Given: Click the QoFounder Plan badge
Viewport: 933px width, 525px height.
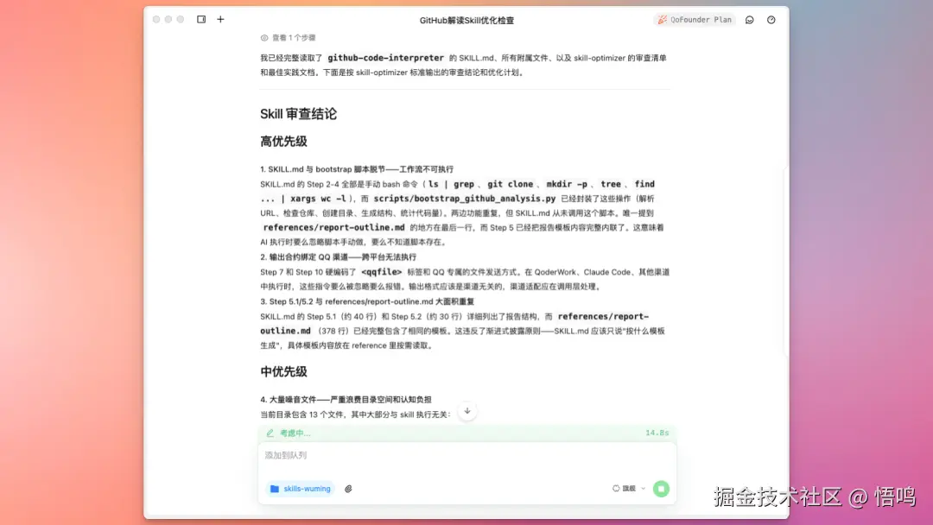Looking at the screenshot, I should click(694, 19).
